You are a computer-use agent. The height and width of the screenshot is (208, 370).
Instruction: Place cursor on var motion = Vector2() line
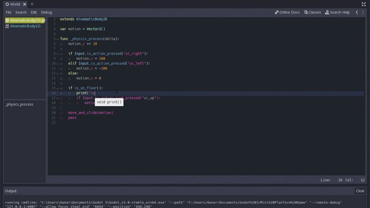tap(83, 29)
